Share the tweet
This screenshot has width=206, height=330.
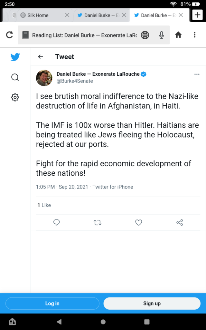click(180, 222)
